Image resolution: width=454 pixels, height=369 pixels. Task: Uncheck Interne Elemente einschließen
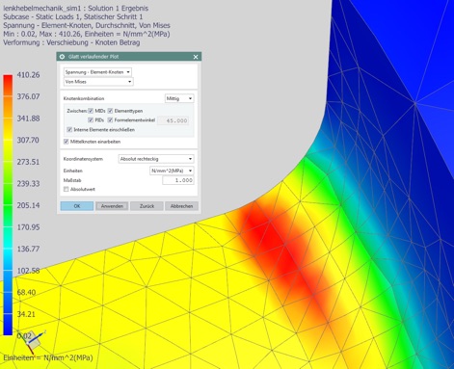(x=69, y=130)
